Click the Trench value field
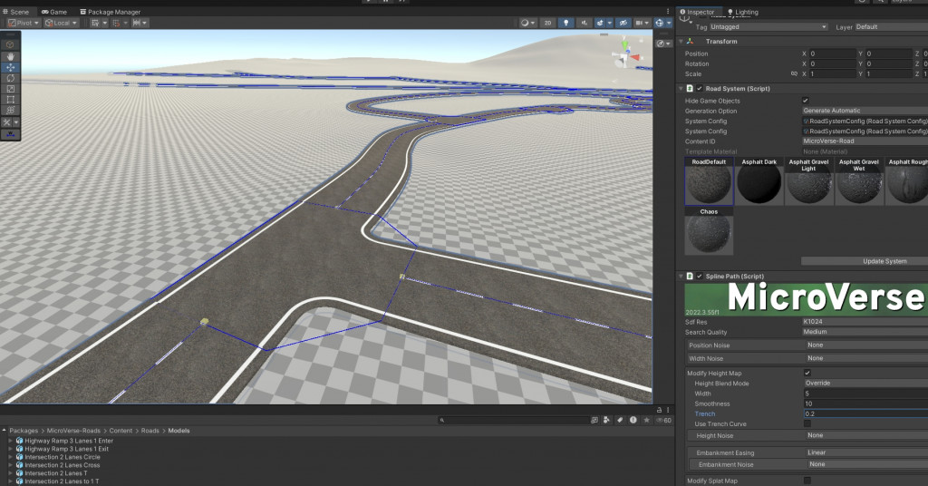 (x=865, y=413)
